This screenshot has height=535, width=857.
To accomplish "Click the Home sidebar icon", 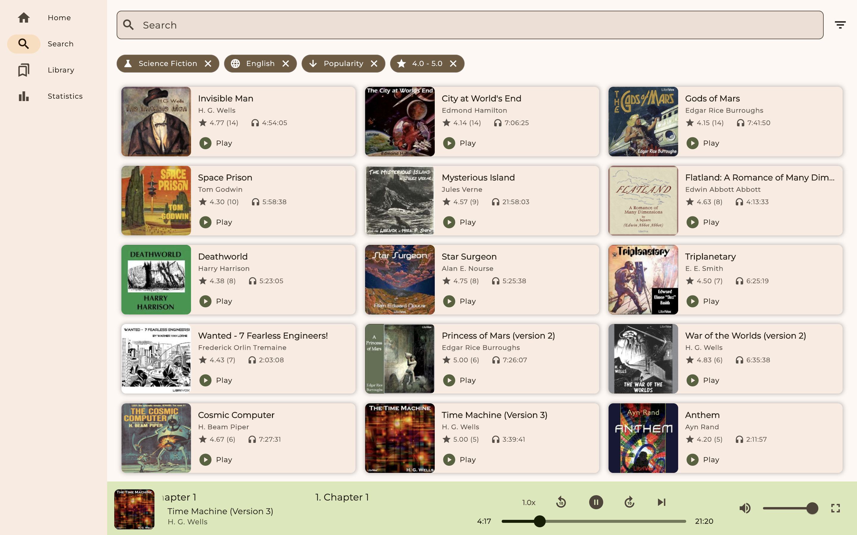I will [x=24, y=18].
